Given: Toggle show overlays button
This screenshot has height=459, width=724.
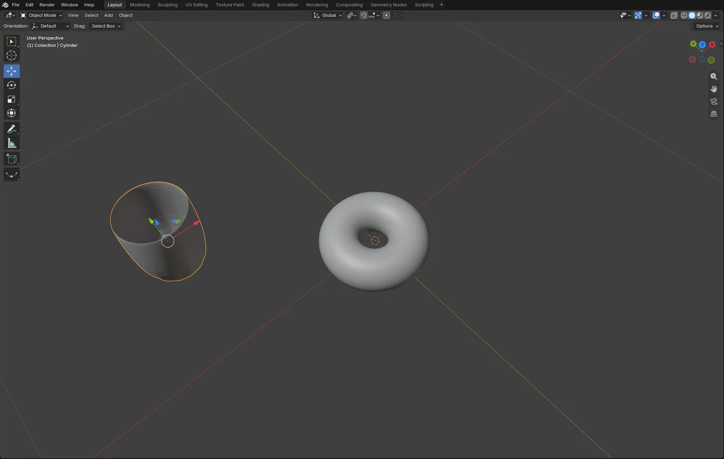Looking at the screenshot, I should click(x=656, y=15).
